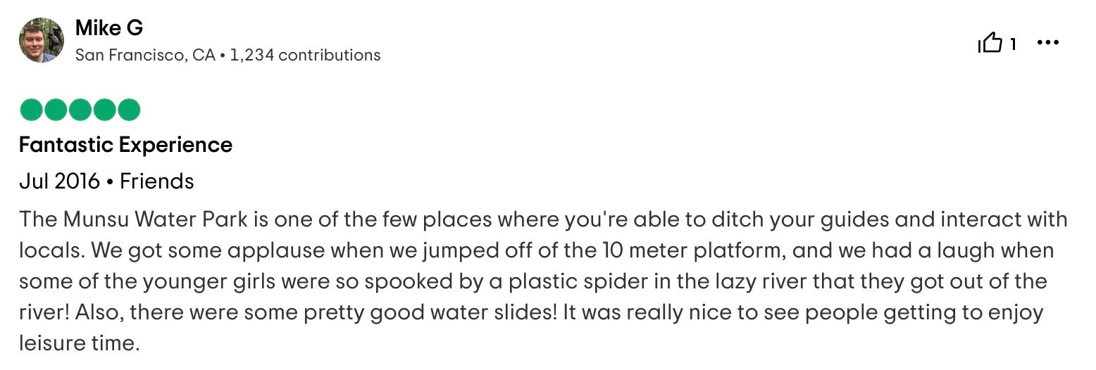
Task: Click the first green rating bubble
Action: coord(32,110)
